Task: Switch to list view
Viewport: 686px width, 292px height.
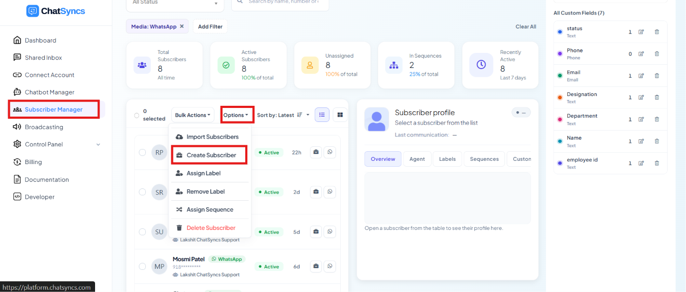Action: 322,114
